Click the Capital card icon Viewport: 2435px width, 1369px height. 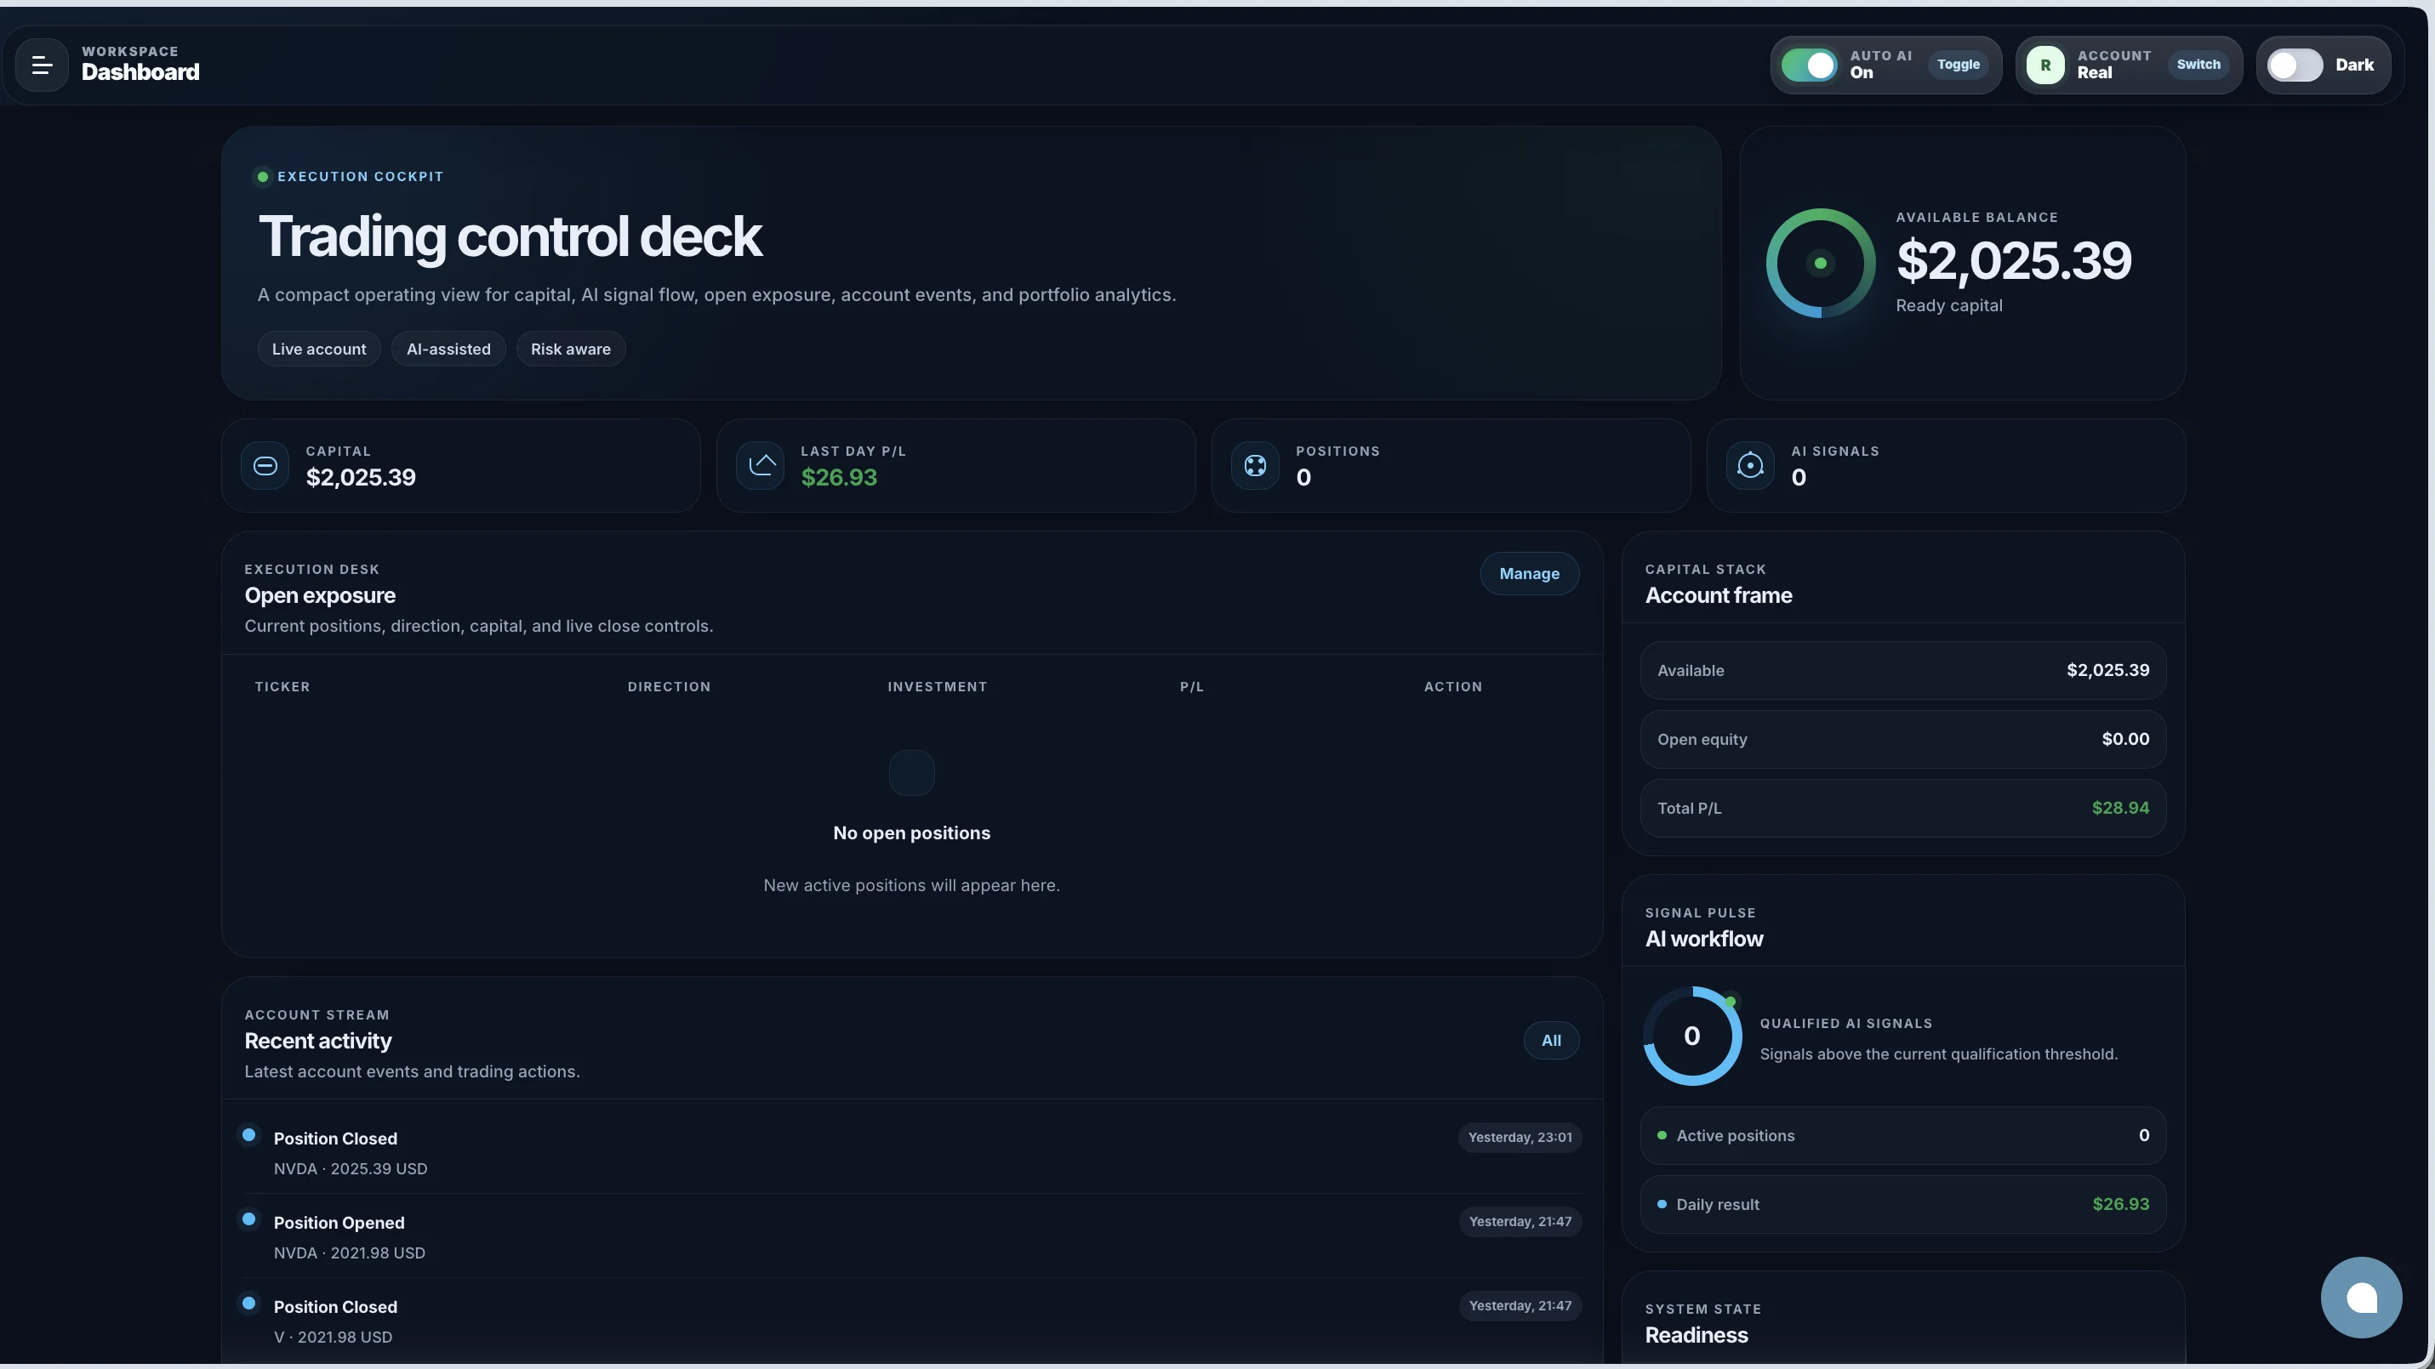[x=265, y=465]
